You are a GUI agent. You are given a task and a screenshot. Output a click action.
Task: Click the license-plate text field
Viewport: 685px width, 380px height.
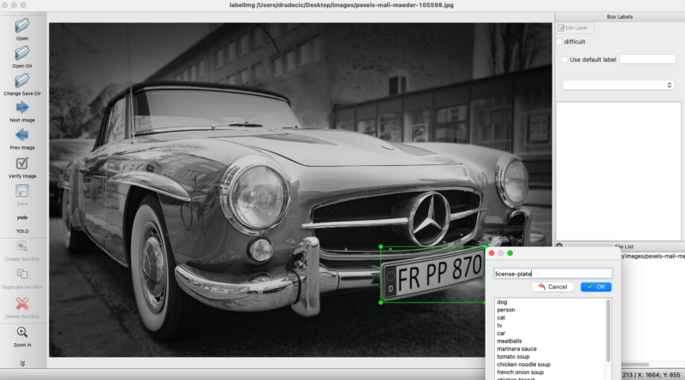click(552, 274)
